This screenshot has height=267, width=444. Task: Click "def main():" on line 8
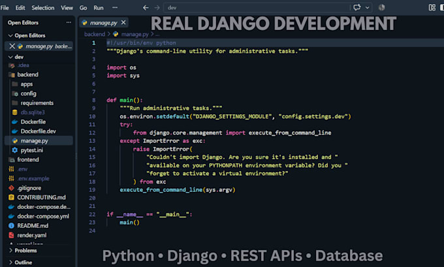coord(125,101)
